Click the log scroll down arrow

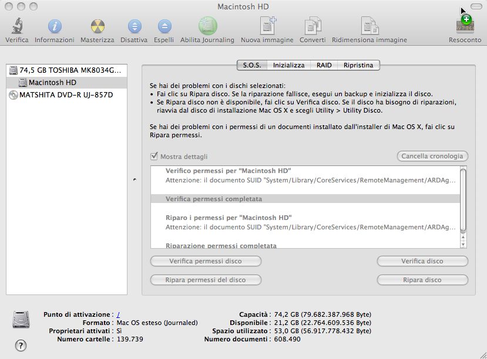[463, 245]
